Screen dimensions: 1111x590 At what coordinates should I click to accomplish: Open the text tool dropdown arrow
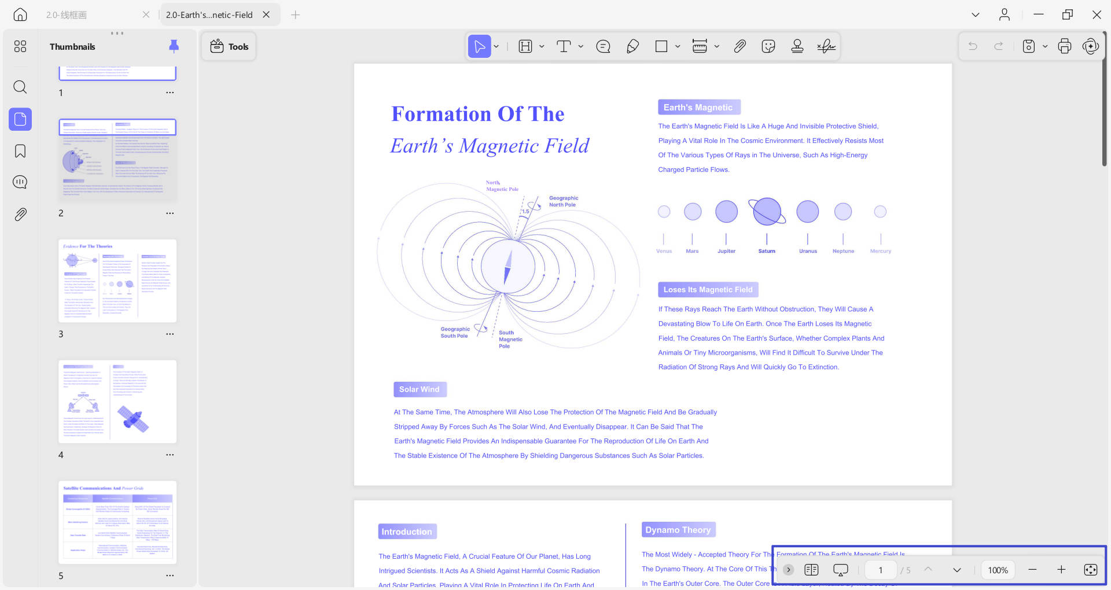580,46
